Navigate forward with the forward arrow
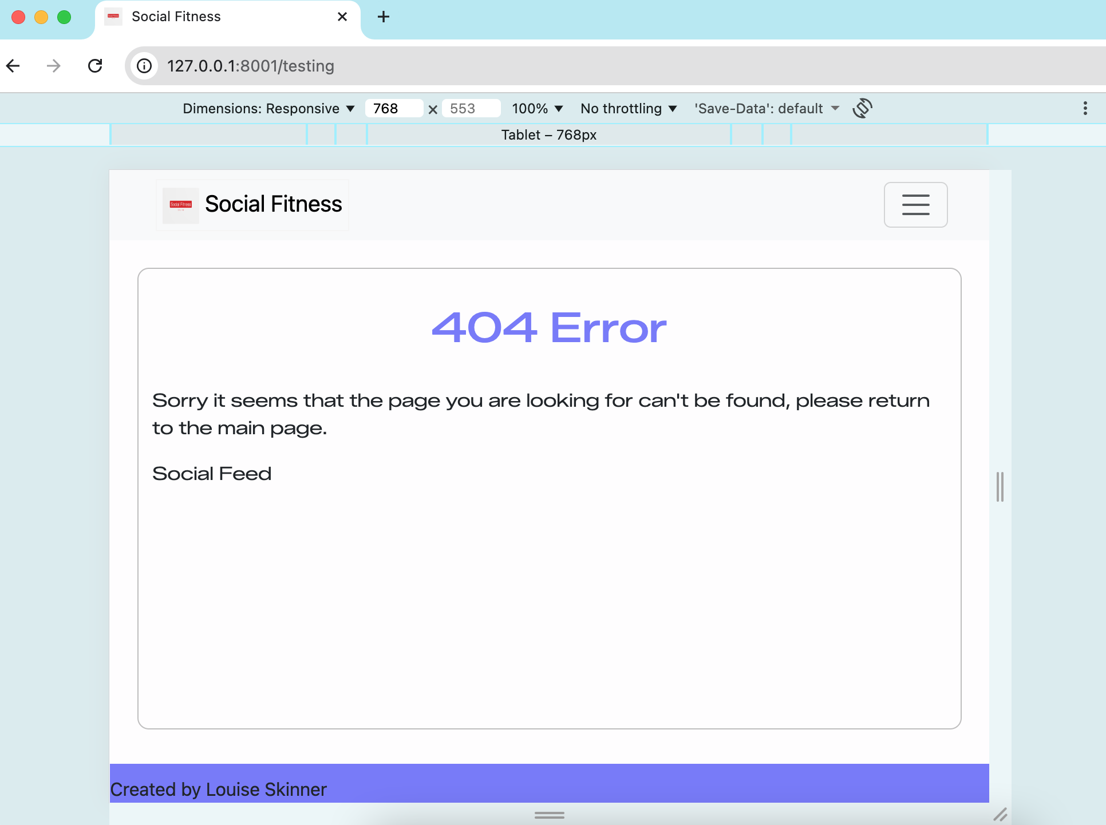The image size is (1106, 825). pos(53,66)
